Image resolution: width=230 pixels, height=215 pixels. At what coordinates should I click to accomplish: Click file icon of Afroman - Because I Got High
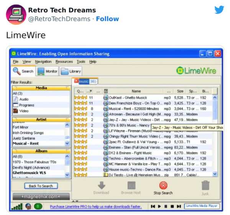[106, 114]
